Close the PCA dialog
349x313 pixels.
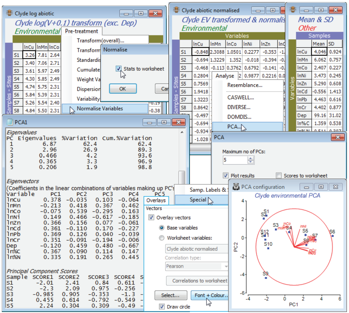[x=338, y=137]
